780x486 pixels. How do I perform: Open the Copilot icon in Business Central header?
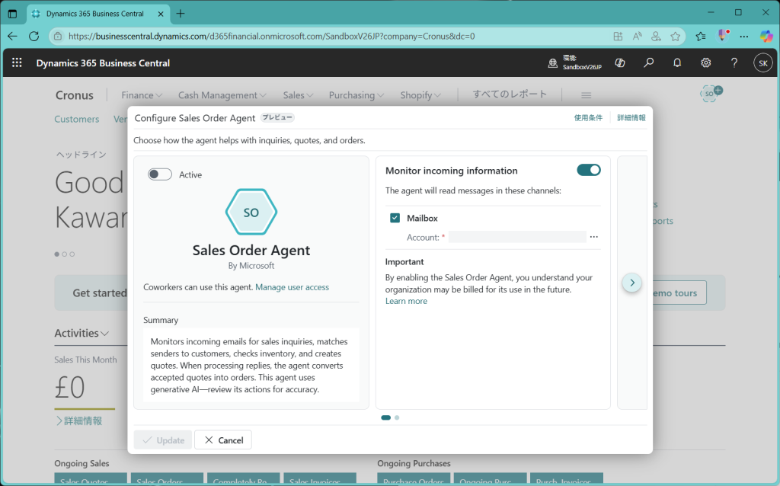(620, 62)
